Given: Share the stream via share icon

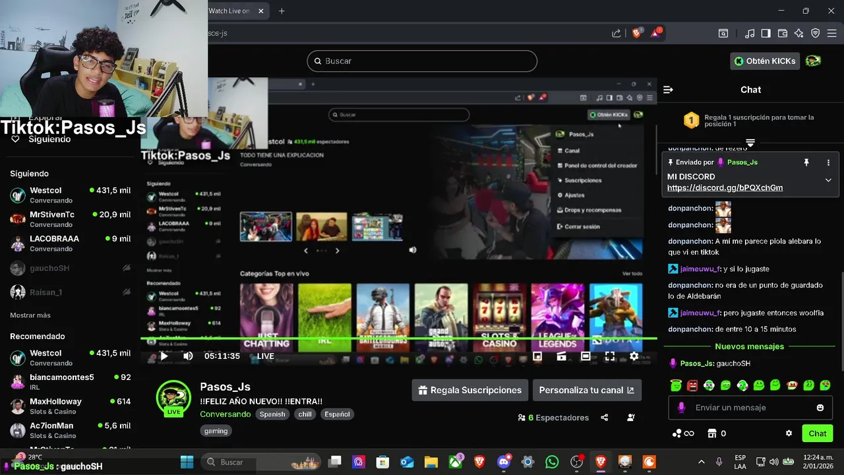Looking at the screenshot, I should (x=605, y=418).
